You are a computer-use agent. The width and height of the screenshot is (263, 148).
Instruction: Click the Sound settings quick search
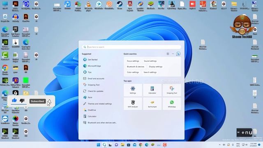click(150, 61)
